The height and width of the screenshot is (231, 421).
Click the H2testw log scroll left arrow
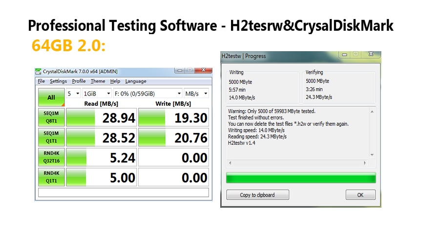(230, 163)
